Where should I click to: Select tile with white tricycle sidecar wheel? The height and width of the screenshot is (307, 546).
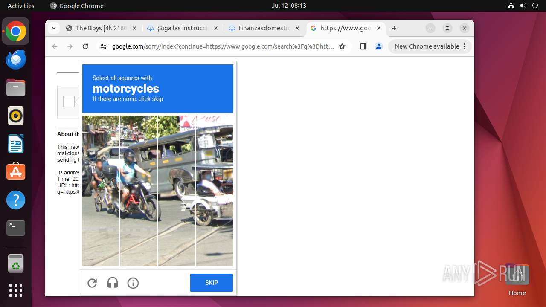215,210
